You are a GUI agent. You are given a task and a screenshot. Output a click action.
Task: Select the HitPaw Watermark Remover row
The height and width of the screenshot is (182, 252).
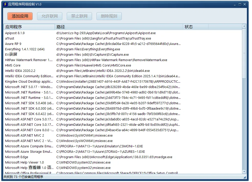[x=123, y=60]
